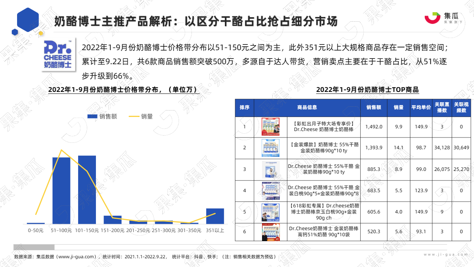Select the 1,492.0 sales value
Viewport: 474px width, 267px height.
(x=374, y=127)
